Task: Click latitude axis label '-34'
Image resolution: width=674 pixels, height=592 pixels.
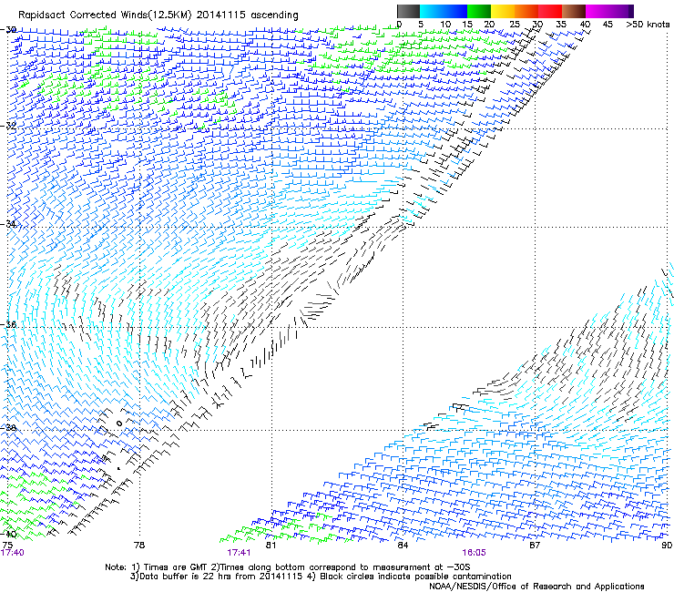Action: click(x=8, y=224)
